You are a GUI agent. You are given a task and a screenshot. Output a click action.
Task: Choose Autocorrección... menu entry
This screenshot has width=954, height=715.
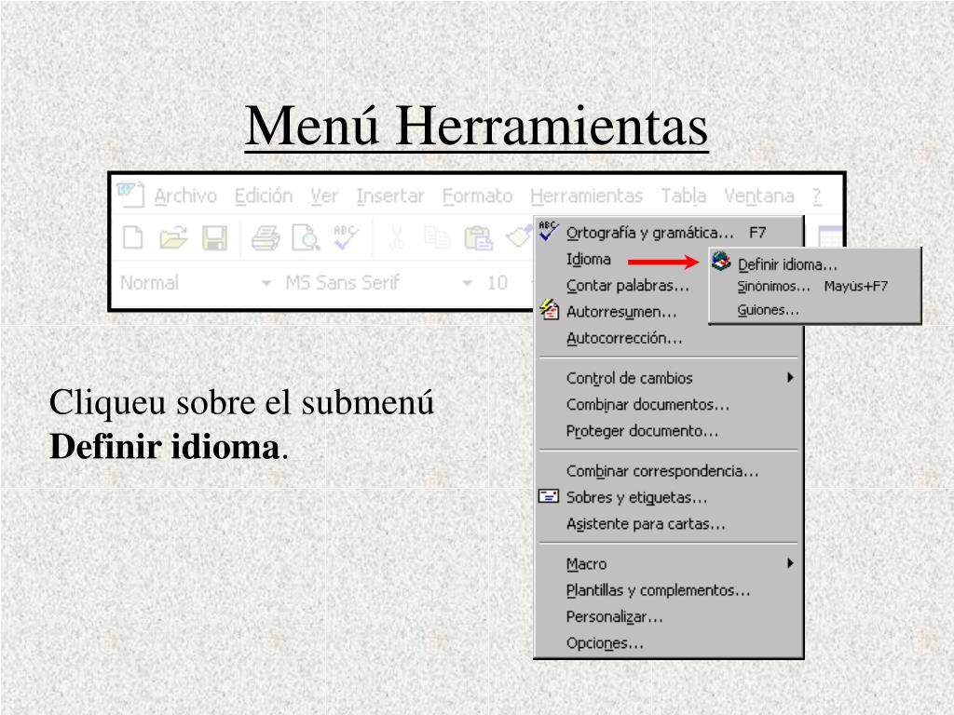(x=669, y=338)
